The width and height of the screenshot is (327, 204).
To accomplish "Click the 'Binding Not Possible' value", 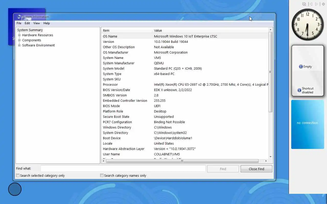I will pyautogui.click(x=169, y=122).
